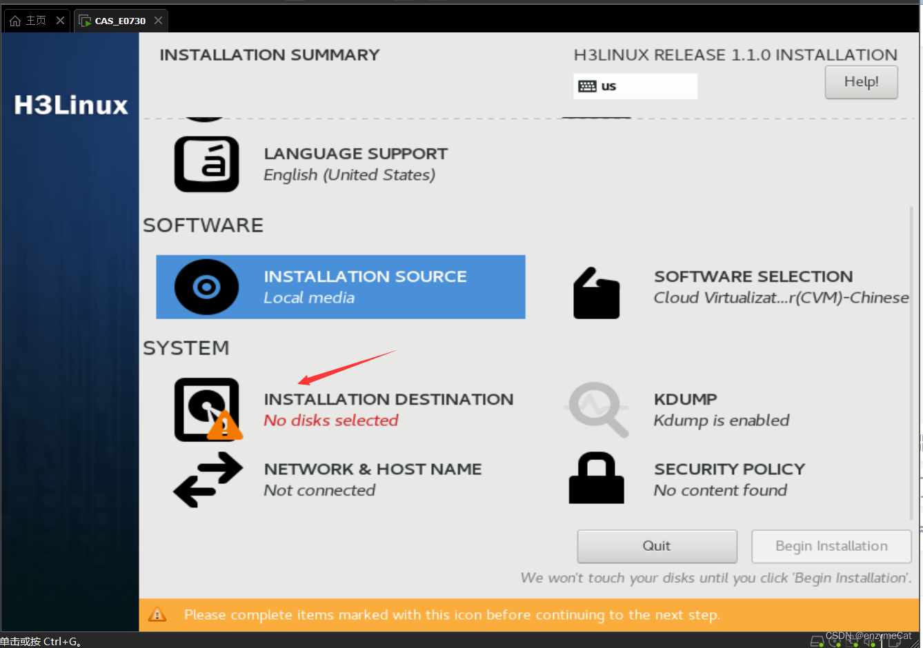Click the warning triangle in orange bar
The height and width of the screenshot is (648, 923).
(x=157, y=614)
